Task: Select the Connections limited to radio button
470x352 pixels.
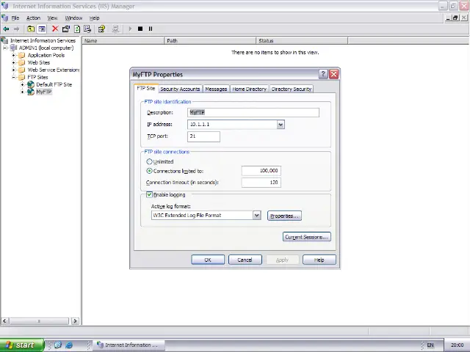Action: [x=149, y=171]
